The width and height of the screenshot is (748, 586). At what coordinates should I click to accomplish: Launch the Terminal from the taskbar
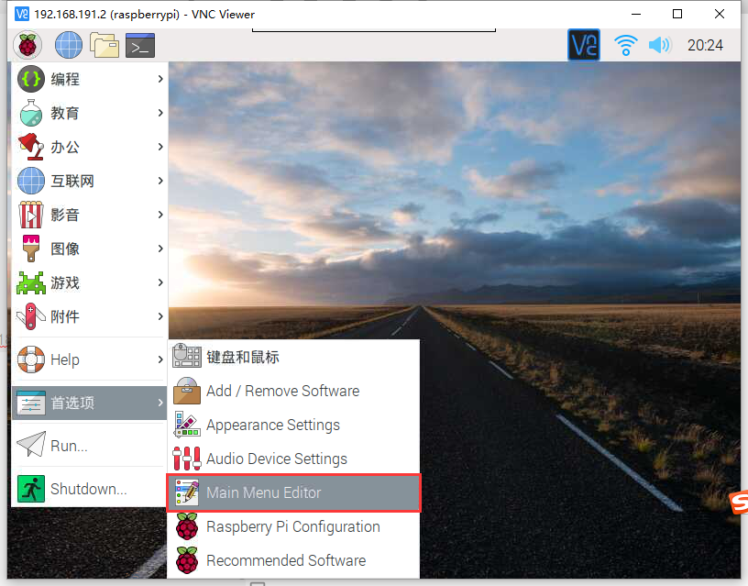tap(140, 45)
